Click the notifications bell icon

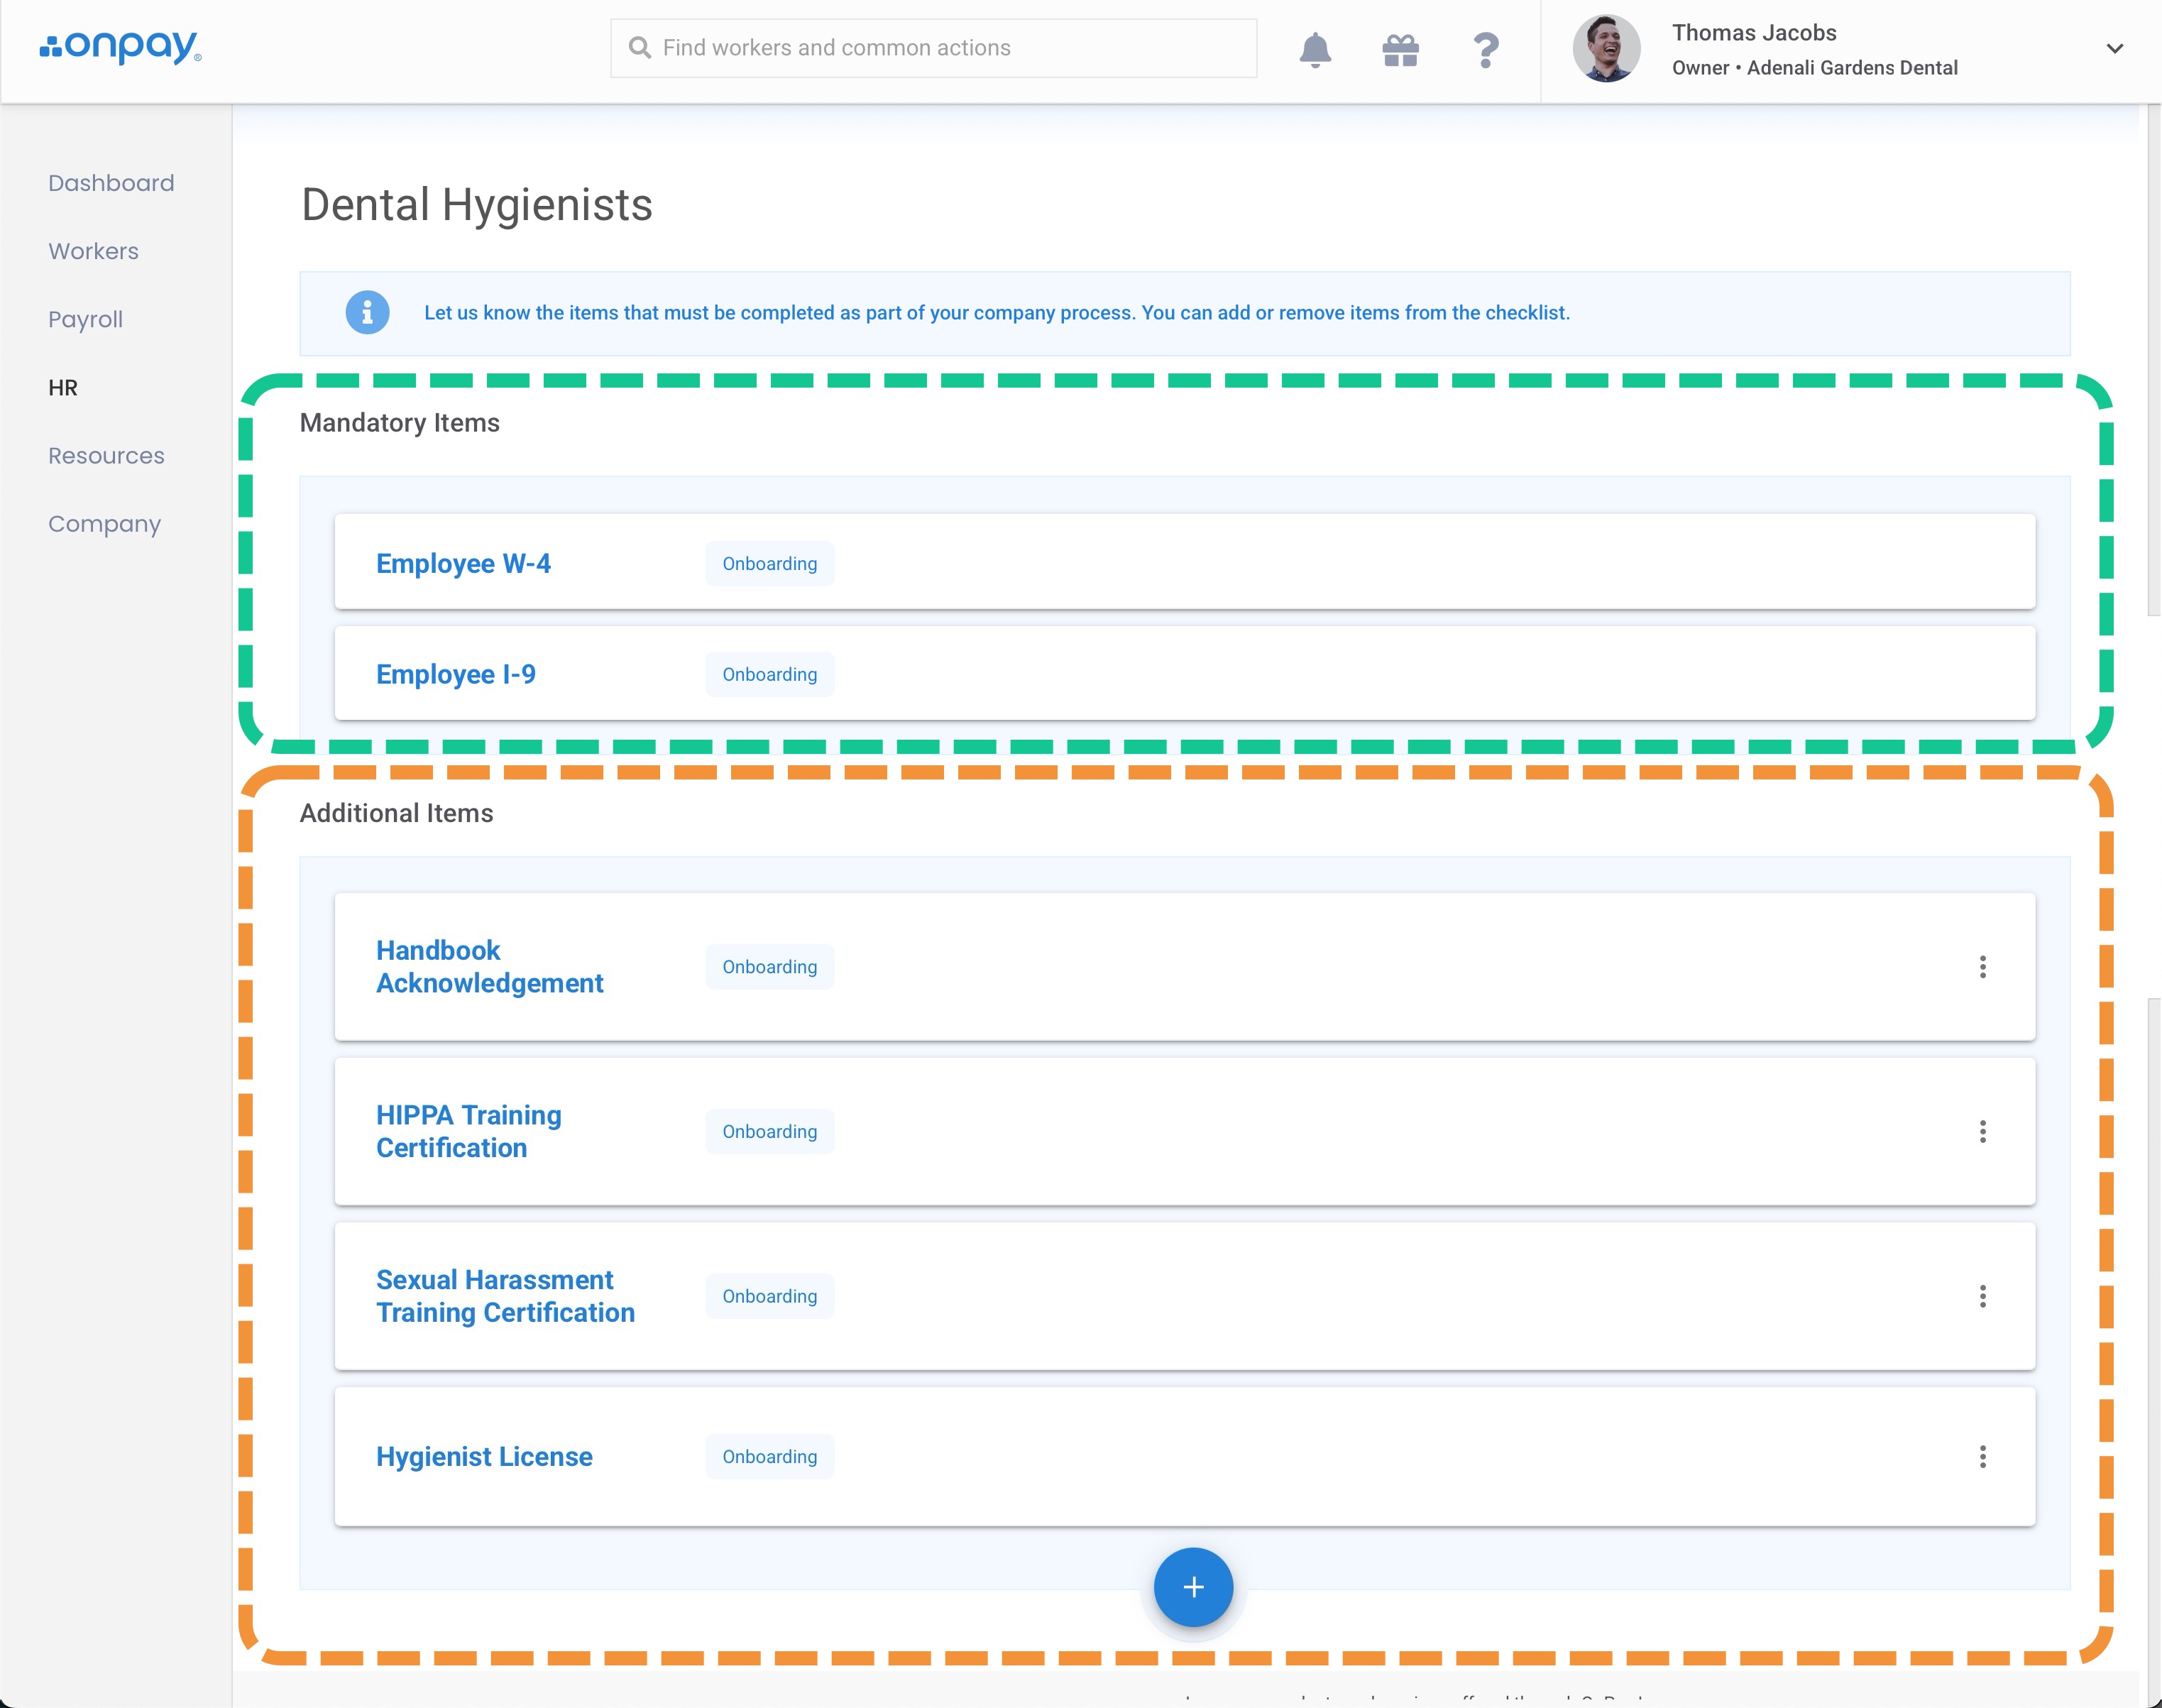[x=1315, y=49]
